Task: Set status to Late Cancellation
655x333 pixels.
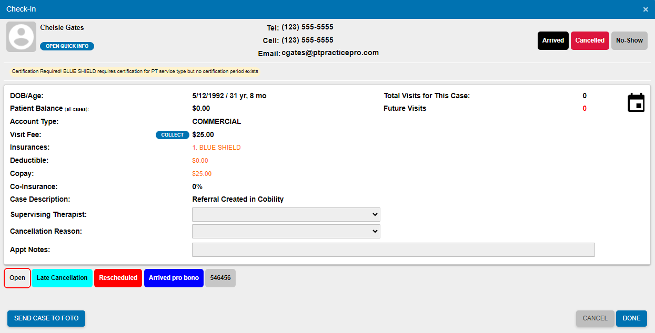Action: 62,278
